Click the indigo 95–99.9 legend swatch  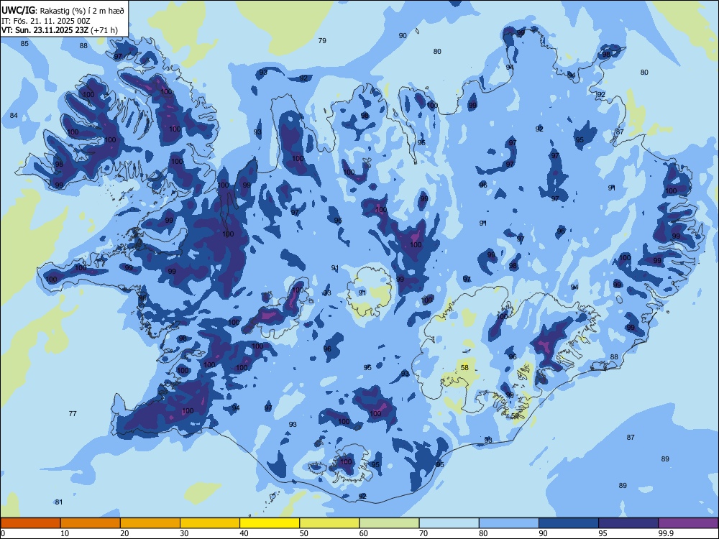(x=628, y=523)
